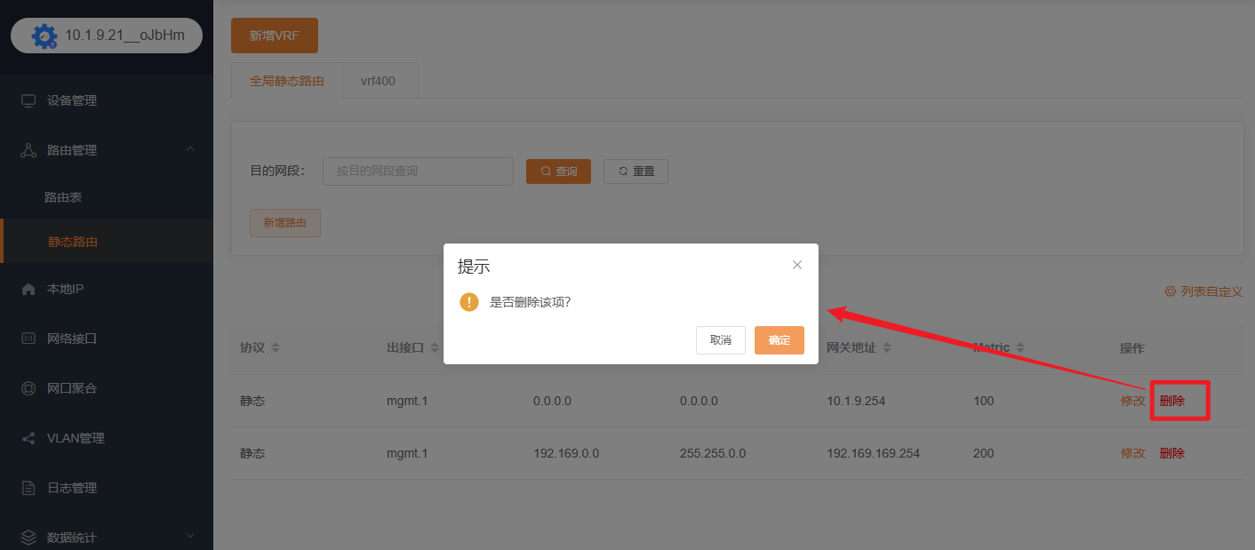The width and height of the screenshot is (1255, 550).
Task: Click the device gear logo icon
Action: (x=44, y=36)
